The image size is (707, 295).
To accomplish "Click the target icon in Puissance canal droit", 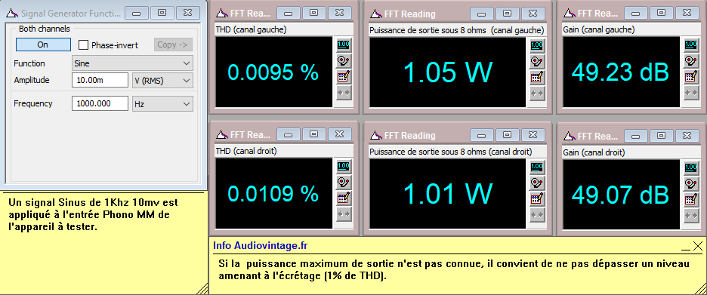I will 536,183.
